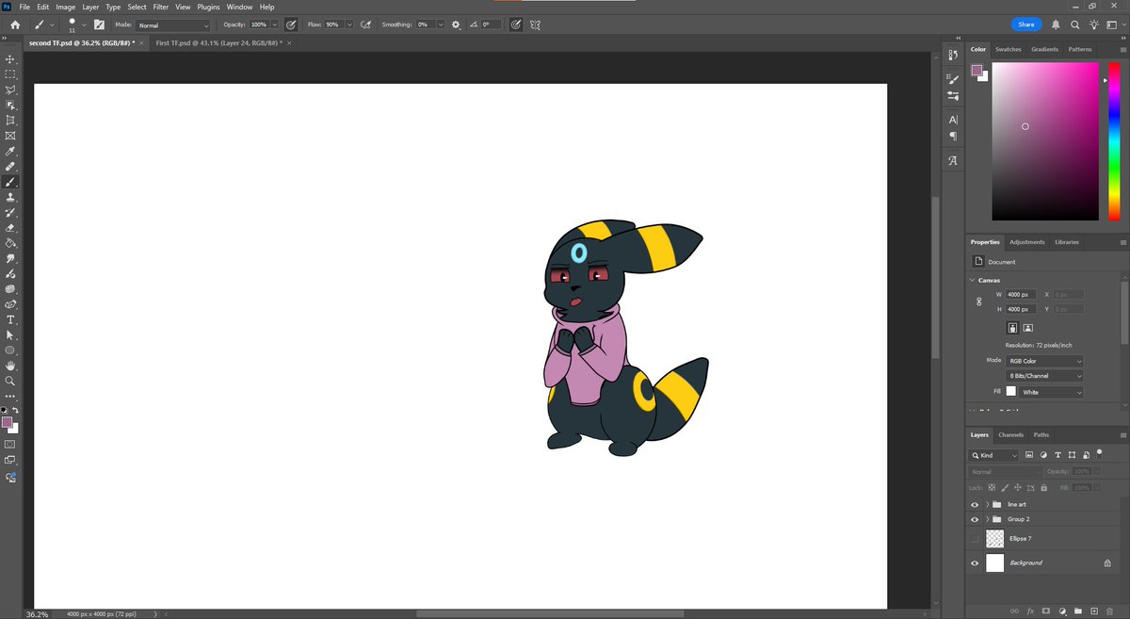Select the Brush tool in the toolbox

pos(10,182)
